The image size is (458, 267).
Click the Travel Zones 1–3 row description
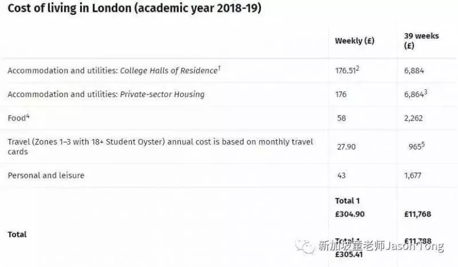(160, 146)
